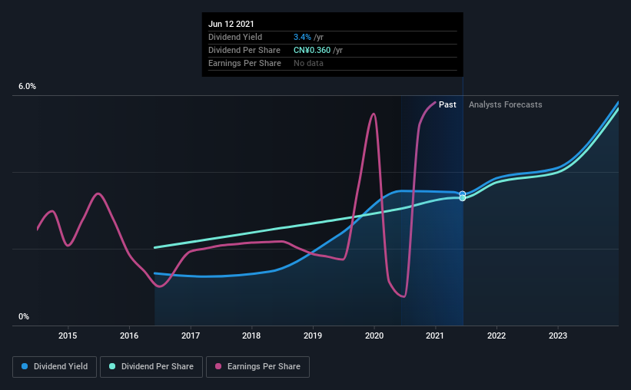Viewport: 631px width, 390px height.
Task: Toggle the Earnings Per Share legend button
Action: (x=257, y=367)
